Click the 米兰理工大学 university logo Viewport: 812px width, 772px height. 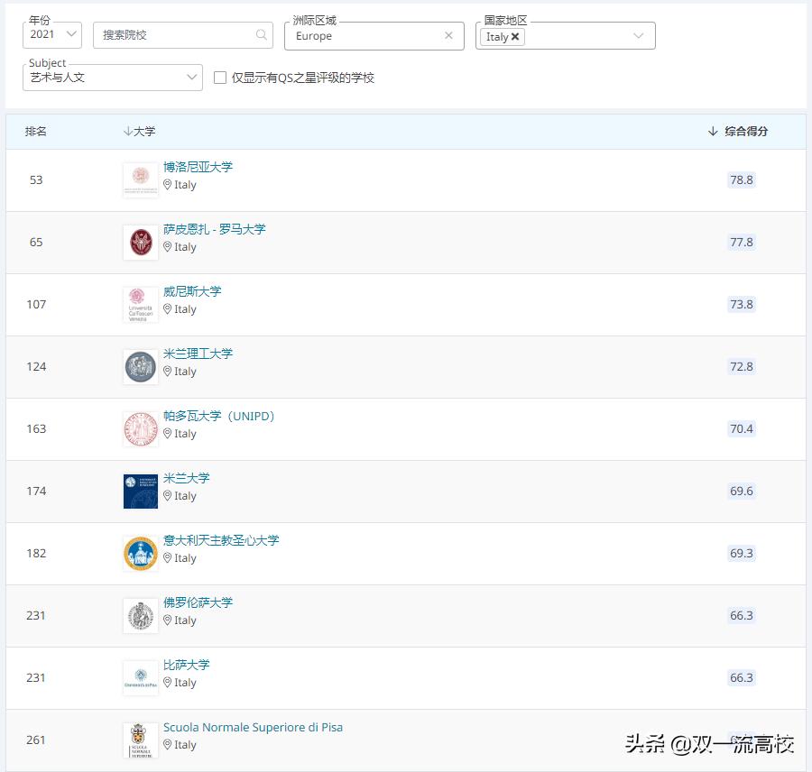140,366
